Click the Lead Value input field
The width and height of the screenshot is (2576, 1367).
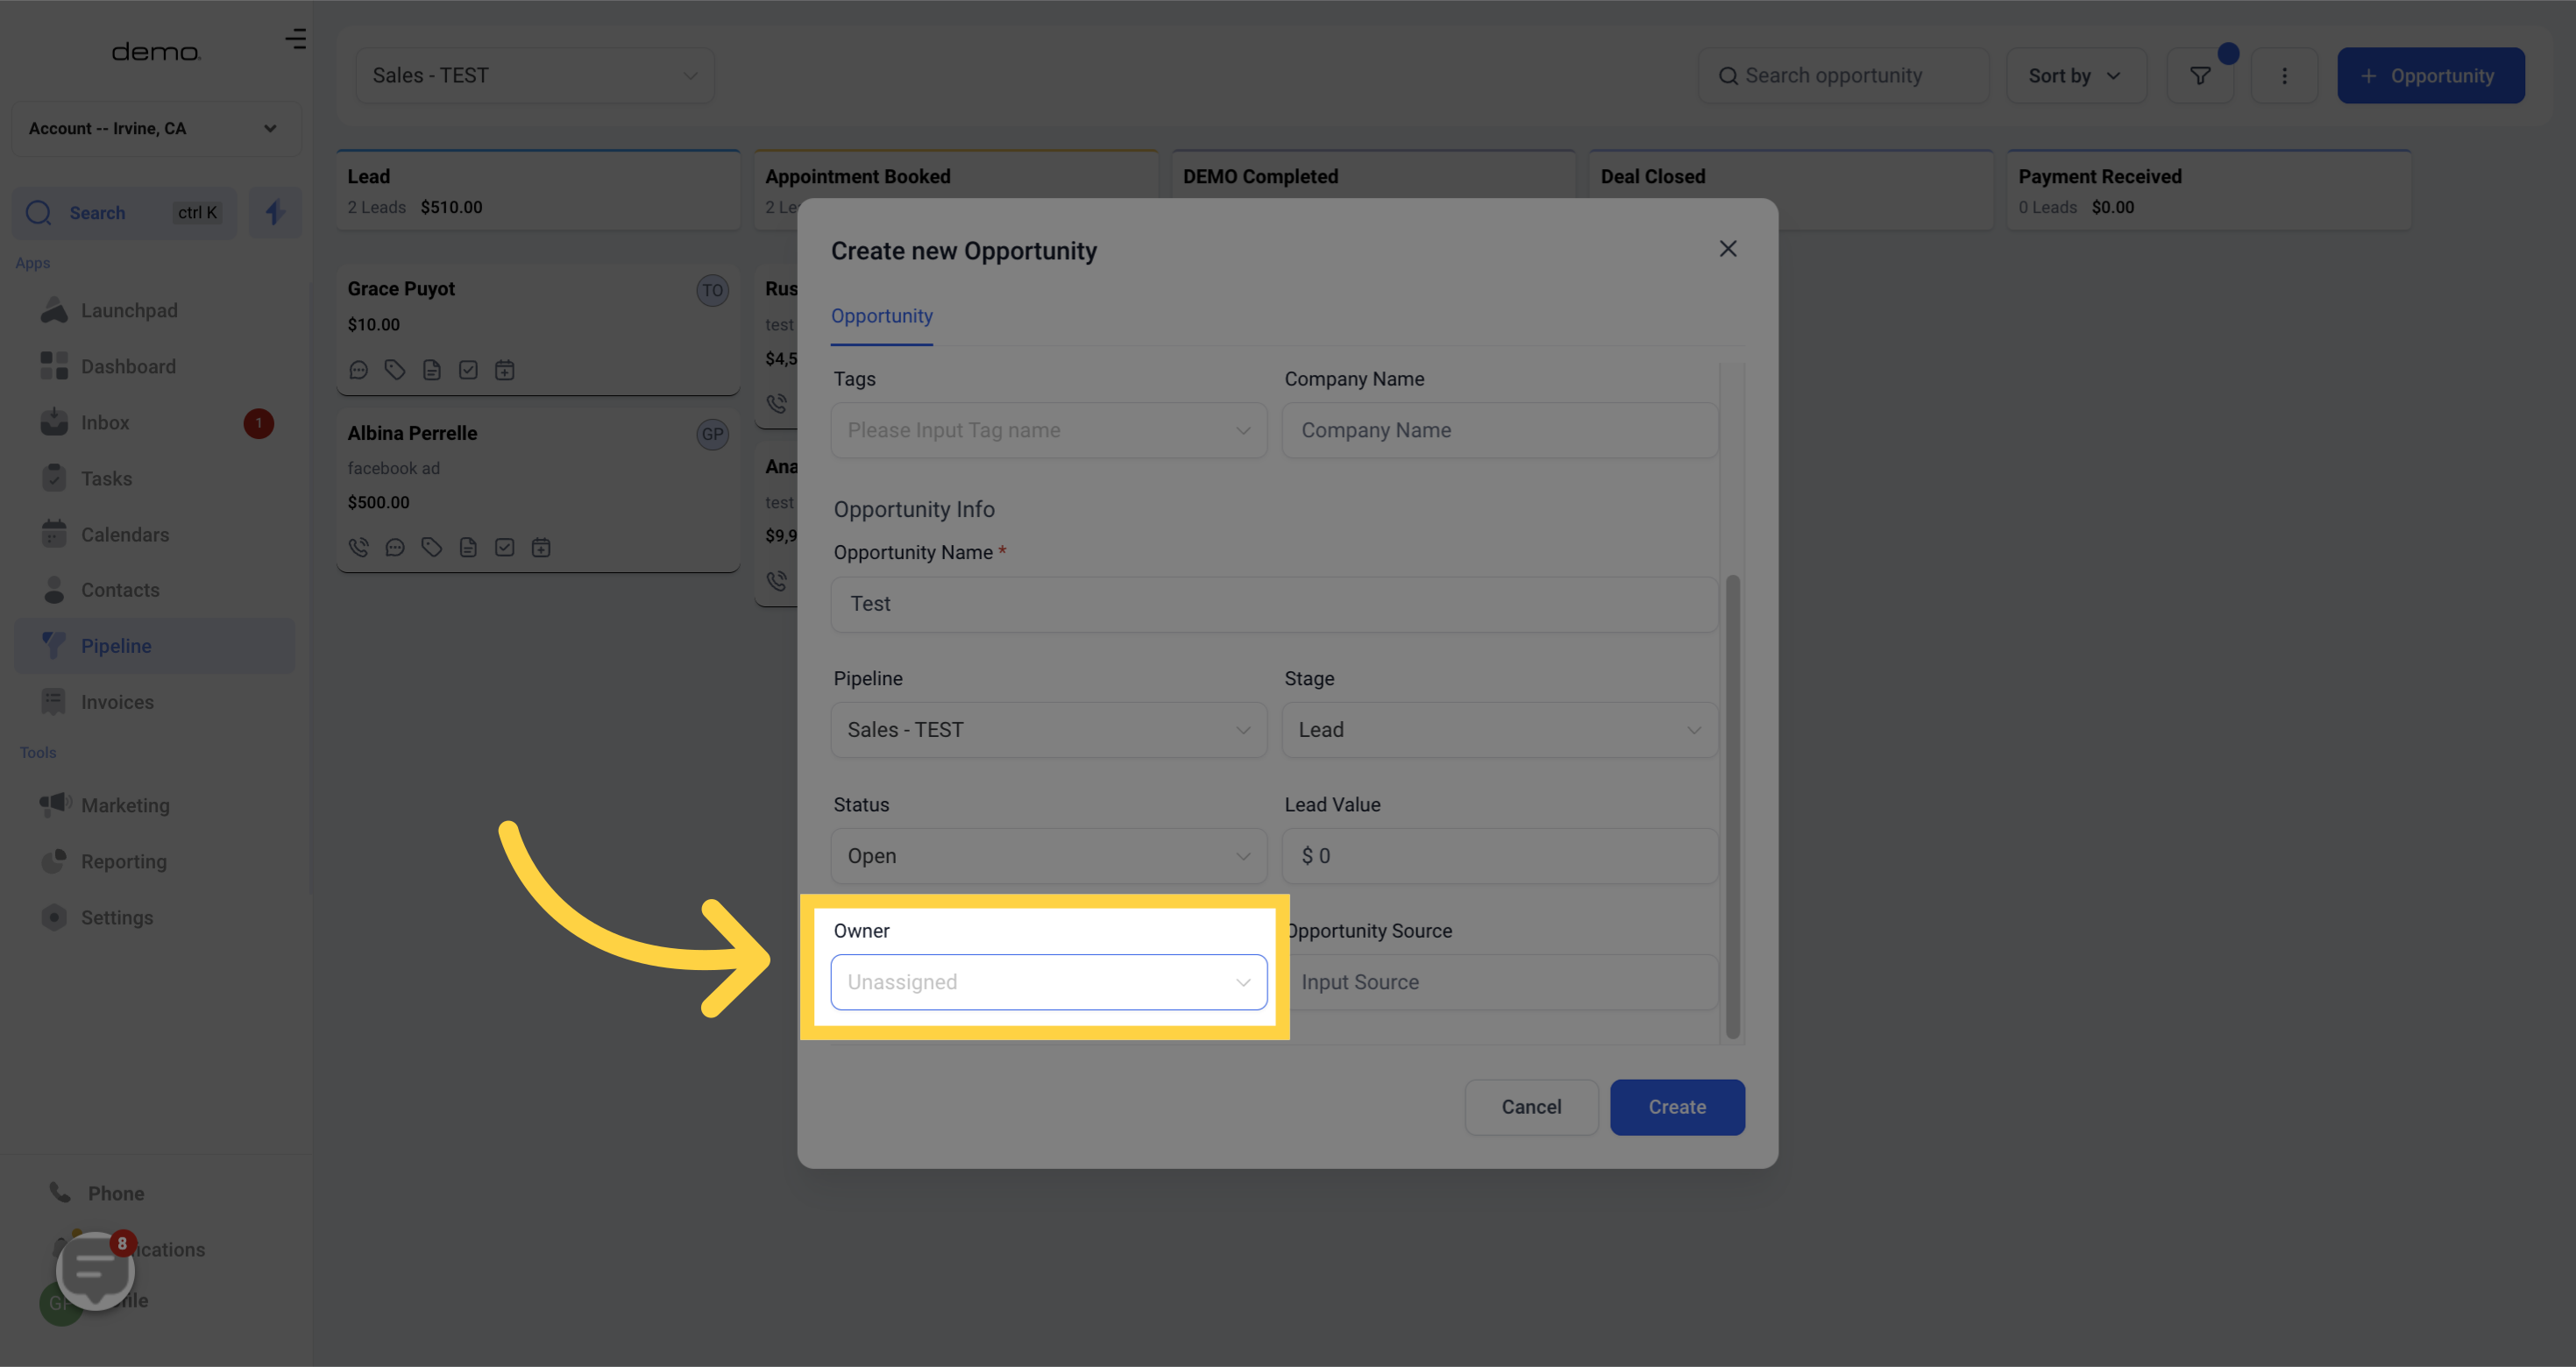1499,856
